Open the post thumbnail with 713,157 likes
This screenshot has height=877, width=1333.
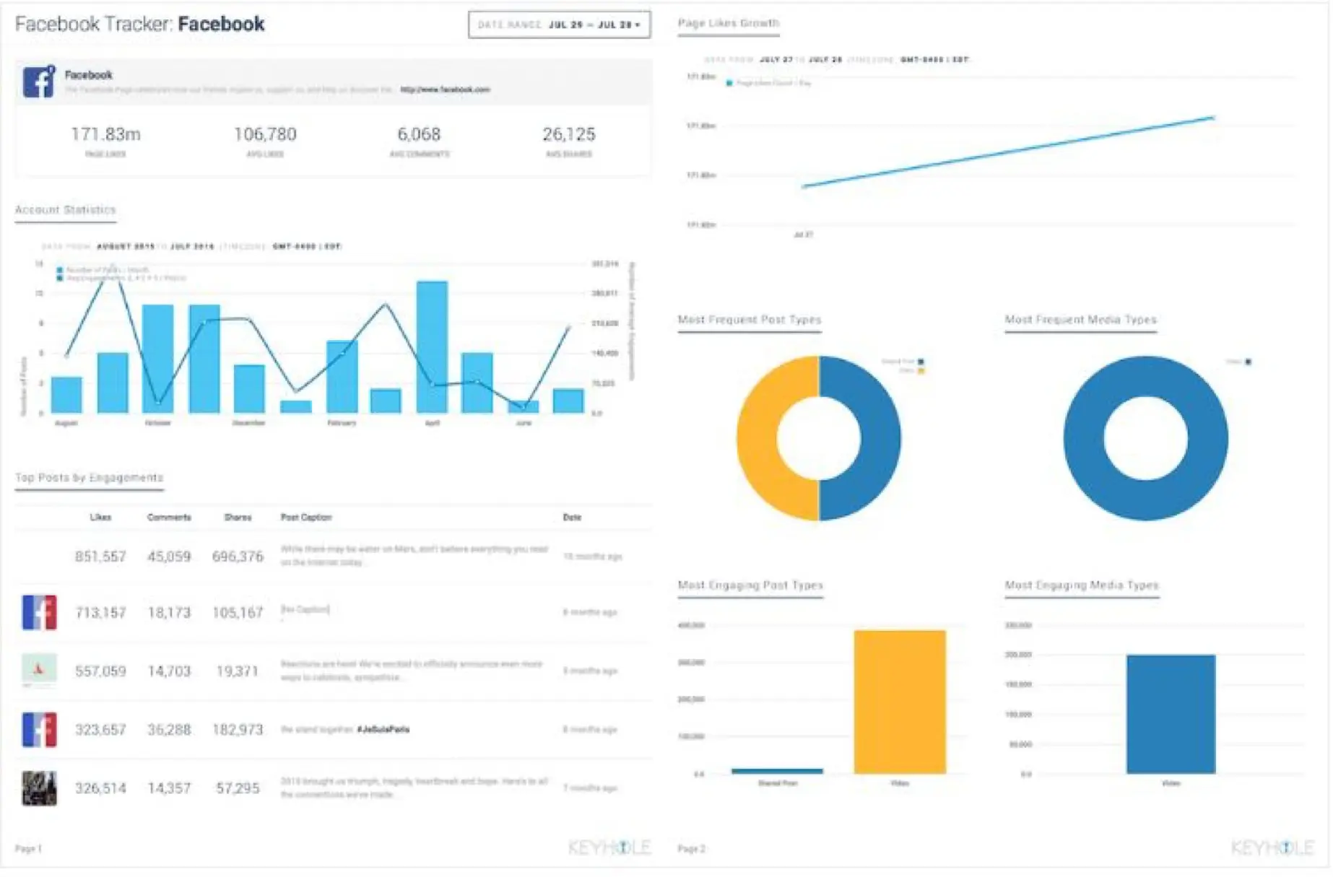pos(39,612)
